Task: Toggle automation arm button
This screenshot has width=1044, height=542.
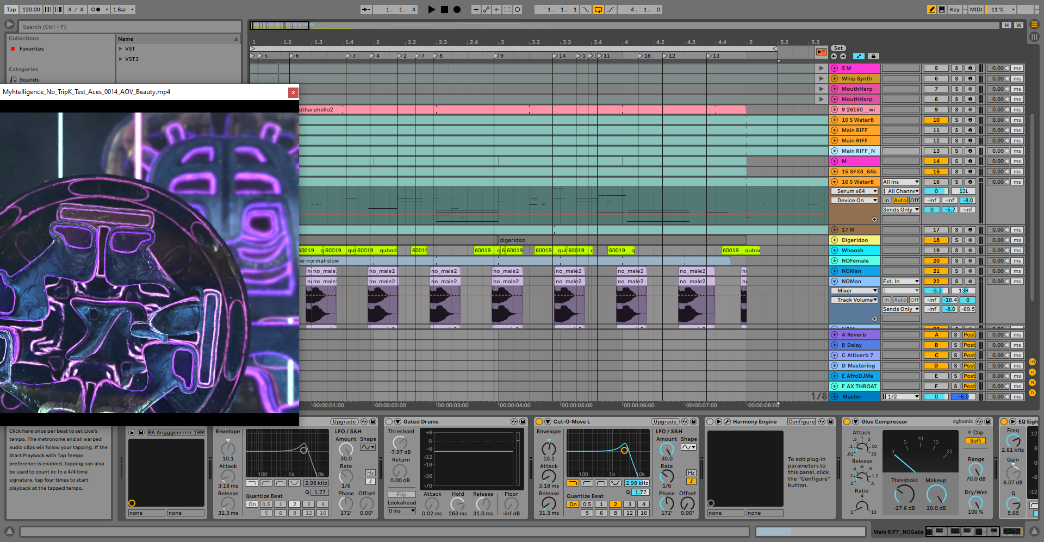Action: tap(486, 9)
